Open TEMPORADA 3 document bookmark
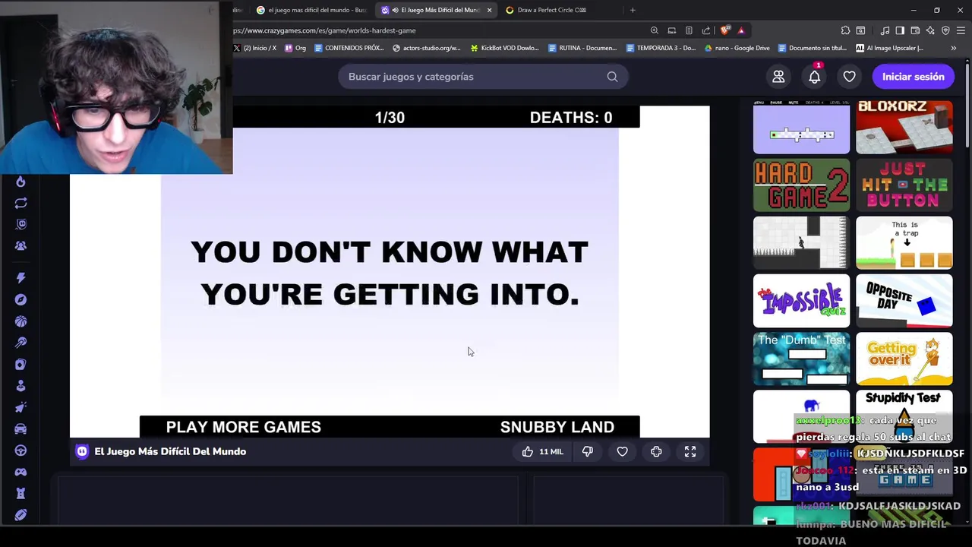Viewport: 972px width, 547px height. 661,48
